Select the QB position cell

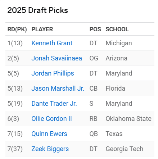[x=94, y=134]
